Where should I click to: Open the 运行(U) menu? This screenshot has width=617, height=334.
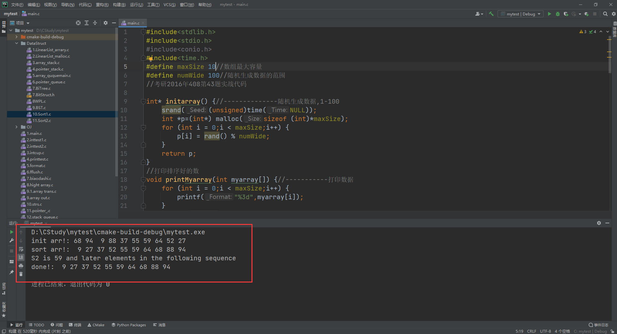click(137, 5)
